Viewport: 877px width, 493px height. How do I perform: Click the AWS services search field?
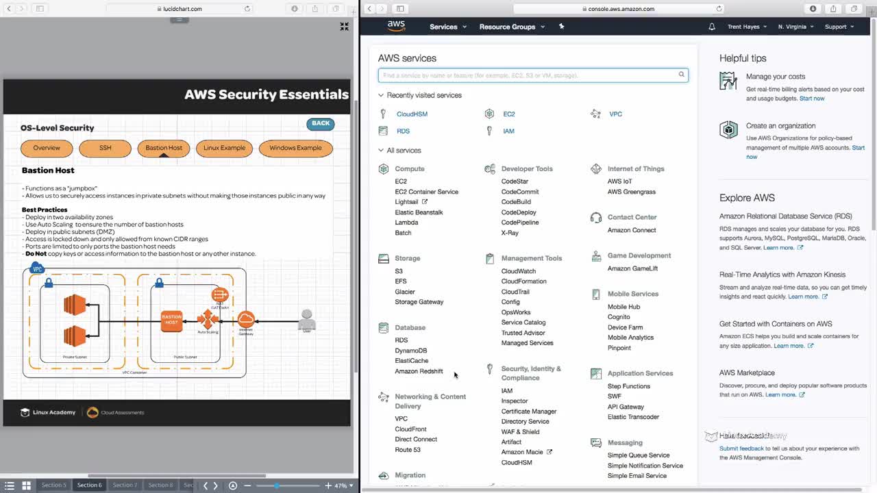pos(533,75)
